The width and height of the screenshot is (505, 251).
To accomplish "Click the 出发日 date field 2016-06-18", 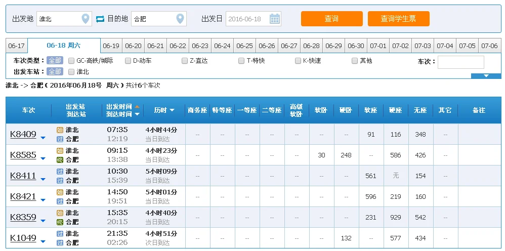I will click(254, 19).
